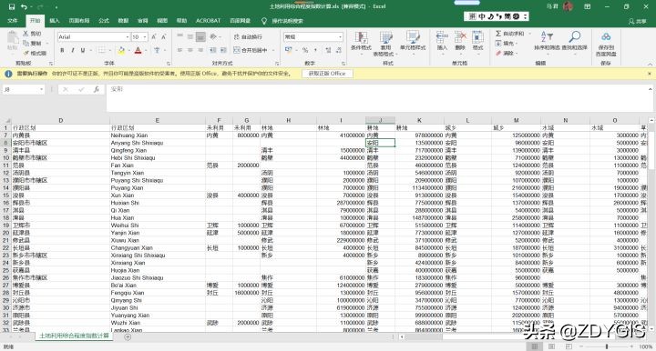Switch to Page Layout view in status bar
This screenshot has width=656, height=351.
click(x=552, y=346)
